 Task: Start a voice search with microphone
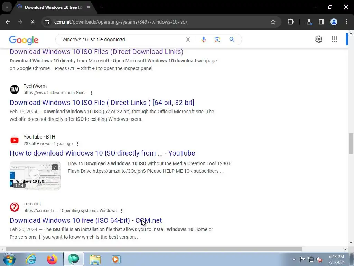coord(203,39)
